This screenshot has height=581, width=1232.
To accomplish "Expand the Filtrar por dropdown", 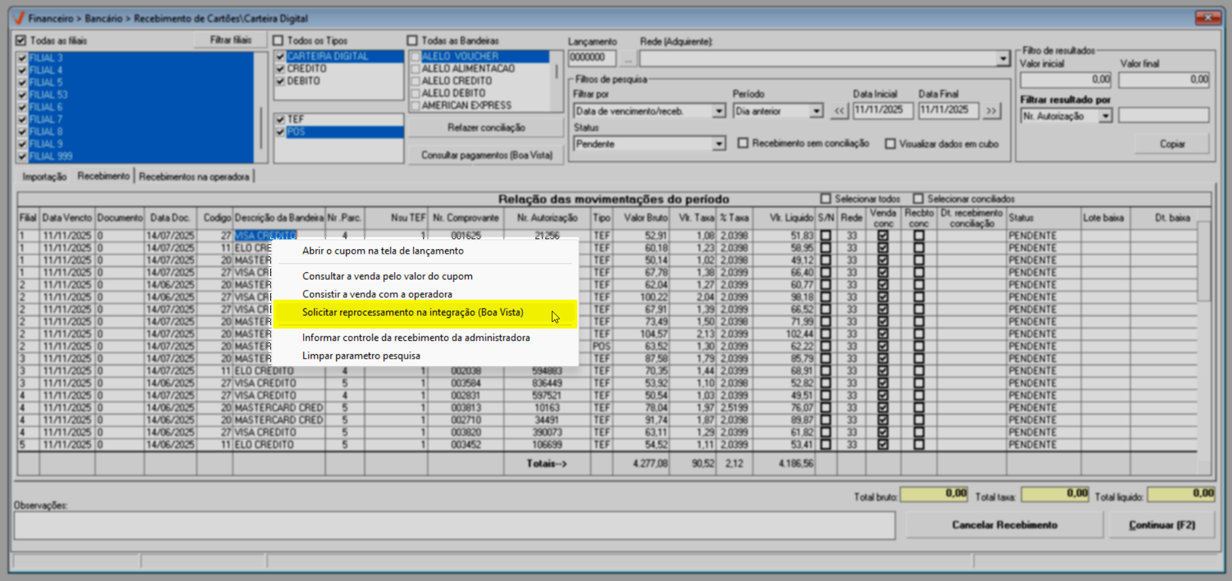I will click(719, 111).
